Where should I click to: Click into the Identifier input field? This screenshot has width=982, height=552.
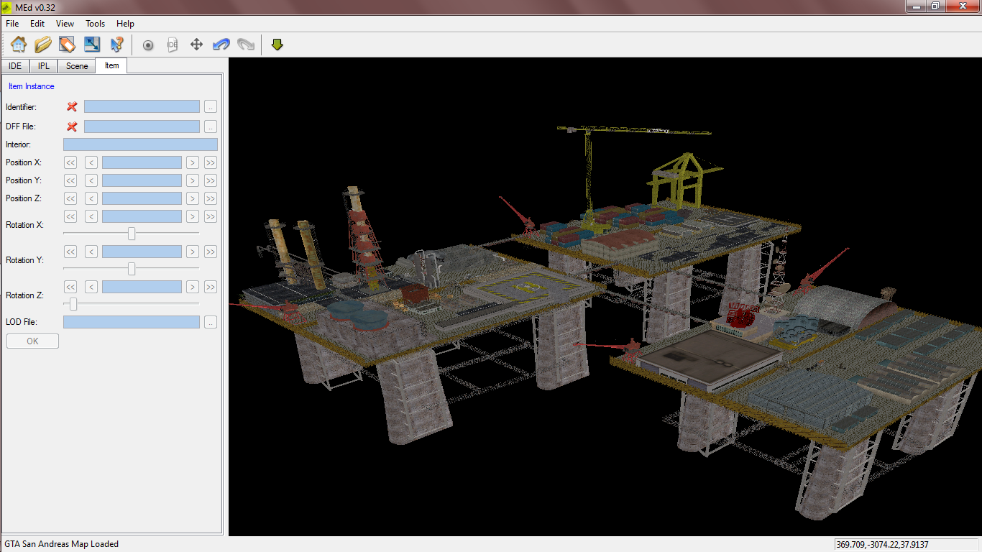click(142, 106)
